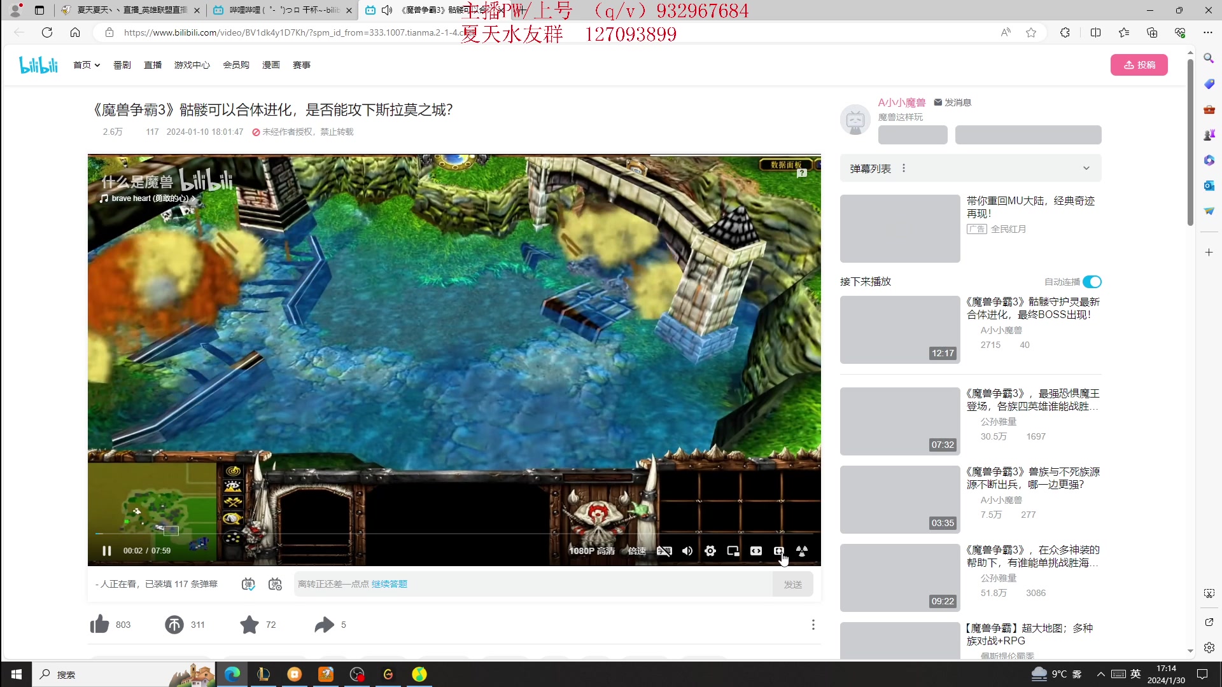Click the 继续答题 link
1222x687 pixels.
click(x=390, y=584)
